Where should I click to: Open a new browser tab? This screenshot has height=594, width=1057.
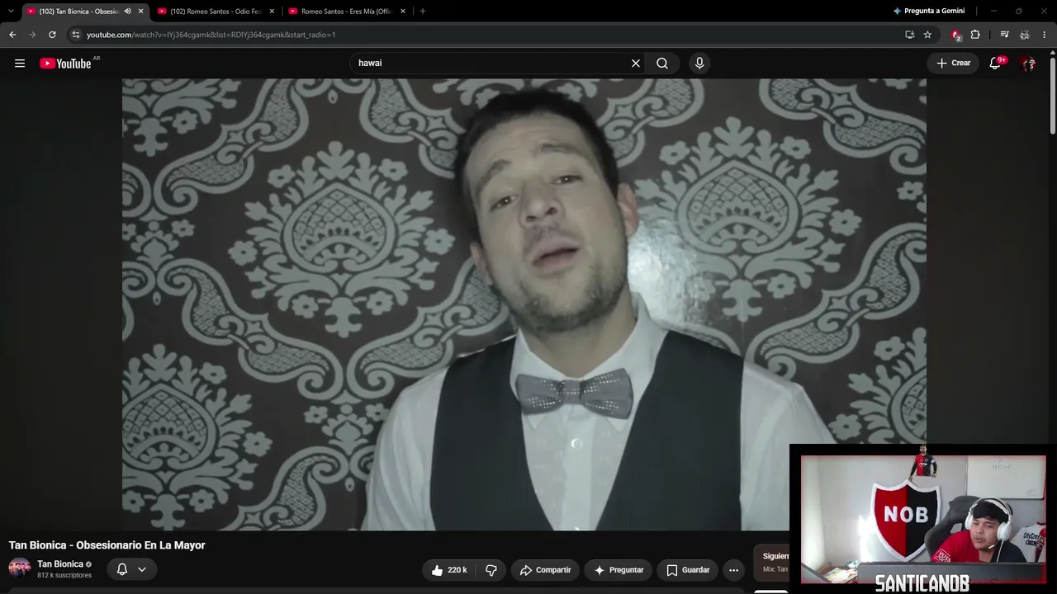tap(422, 12)
